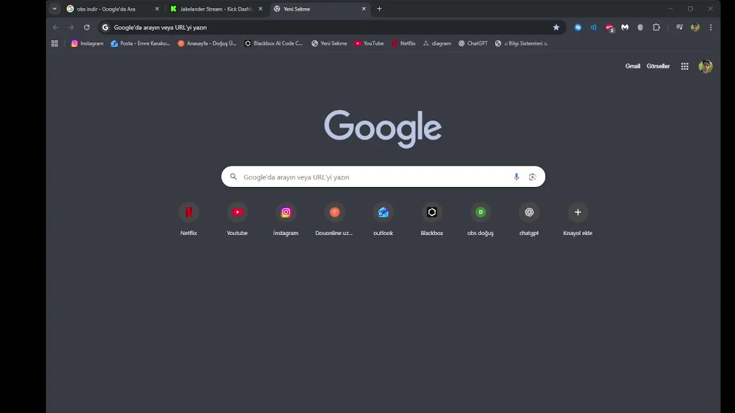Start voice search with microphone icon
735x413 pixels.
coord(516,177)
